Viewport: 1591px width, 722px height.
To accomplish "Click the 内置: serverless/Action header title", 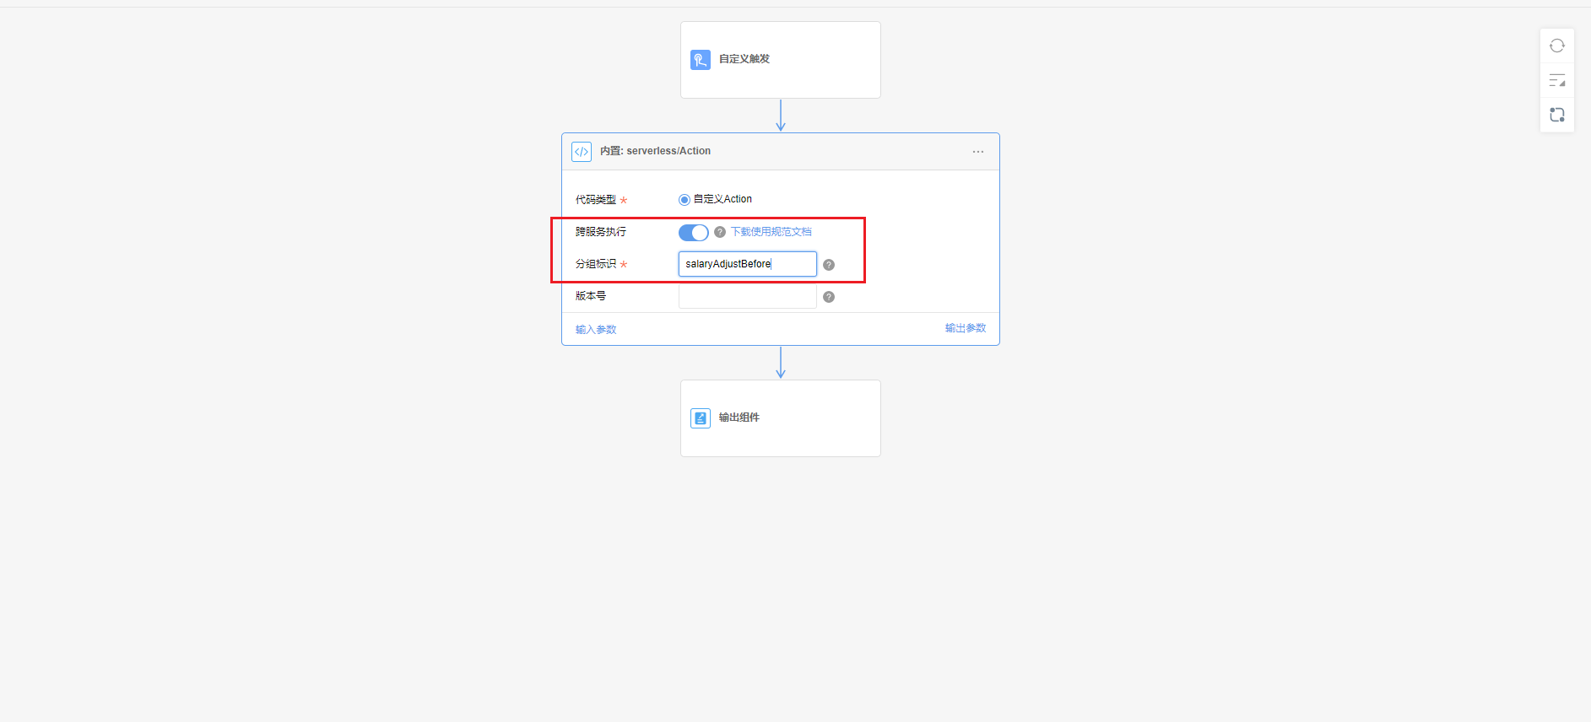I will [x=656, y=151].
